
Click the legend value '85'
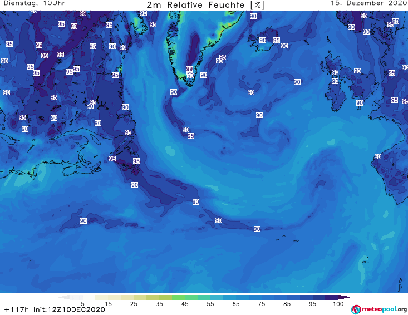click(x=287, y=304)
